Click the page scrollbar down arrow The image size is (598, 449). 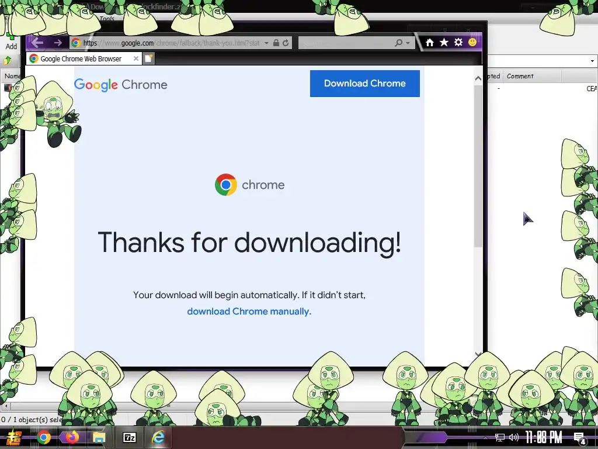coord(478,354)
